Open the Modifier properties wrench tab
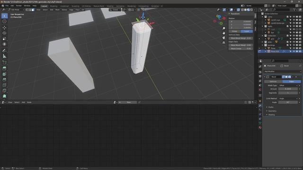 pyautogui.click(x=260, y=106)
